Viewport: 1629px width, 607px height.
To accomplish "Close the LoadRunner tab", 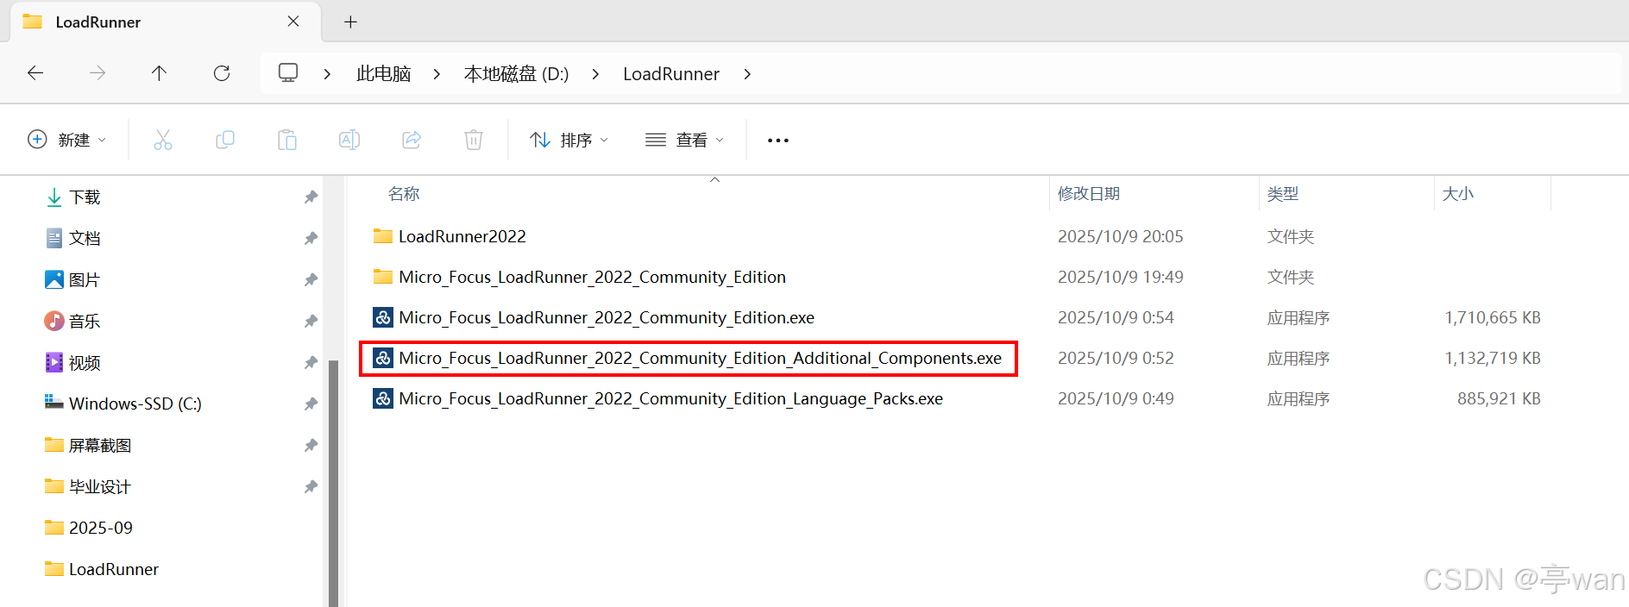I will [293, 22].
